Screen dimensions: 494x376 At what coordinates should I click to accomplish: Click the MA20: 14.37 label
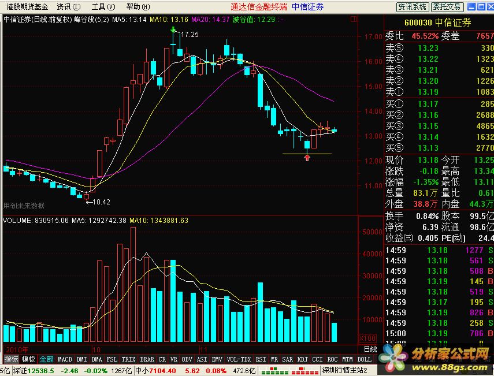[210, 20]
